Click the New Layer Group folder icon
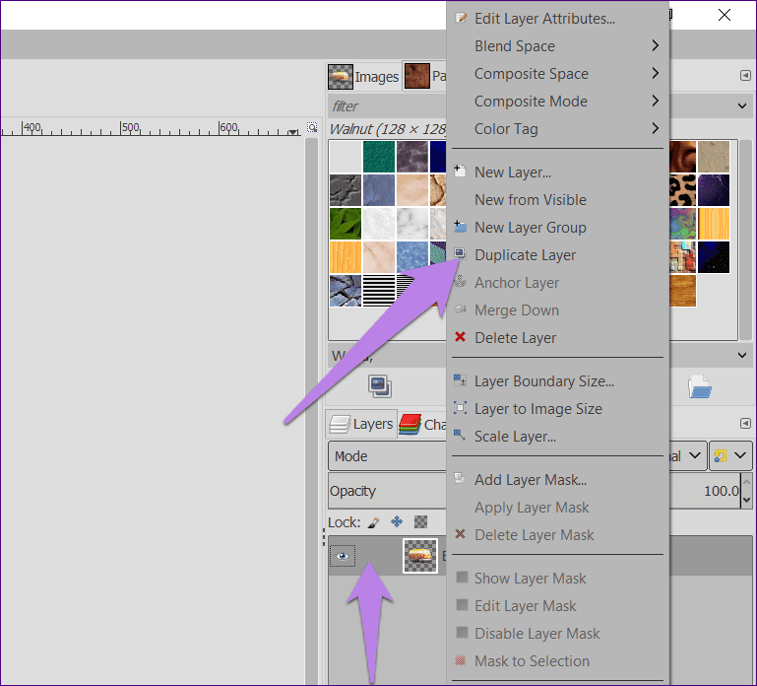 (x=460, y=227)
